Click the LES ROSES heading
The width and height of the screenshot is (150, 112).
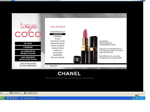coord(57,27)
